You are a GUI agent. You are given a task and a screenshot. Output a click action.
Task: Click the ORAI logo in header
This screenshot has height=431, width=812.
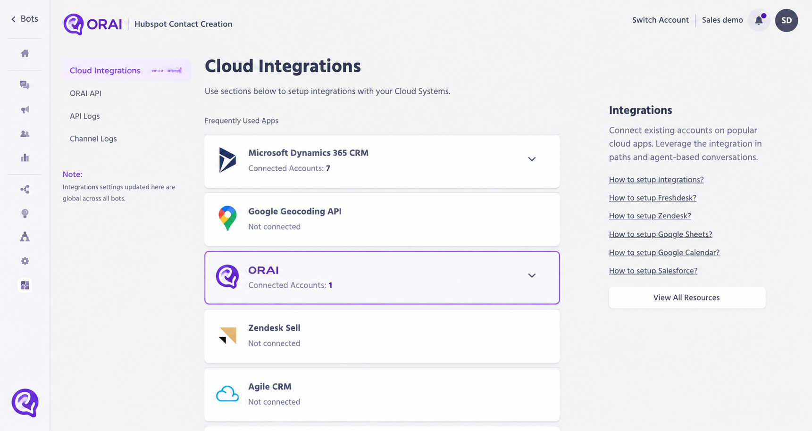point(93,24)
